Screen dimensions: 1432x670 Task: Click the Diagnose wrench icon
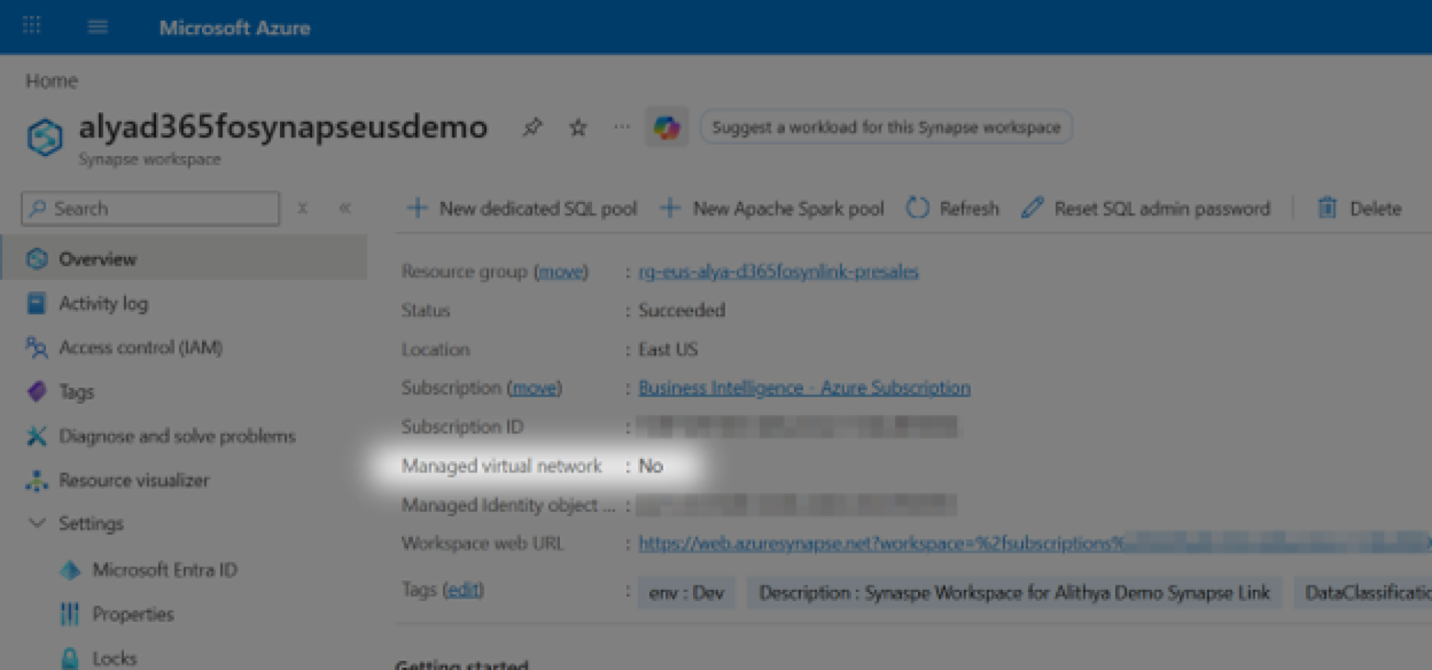pos(37,436)
